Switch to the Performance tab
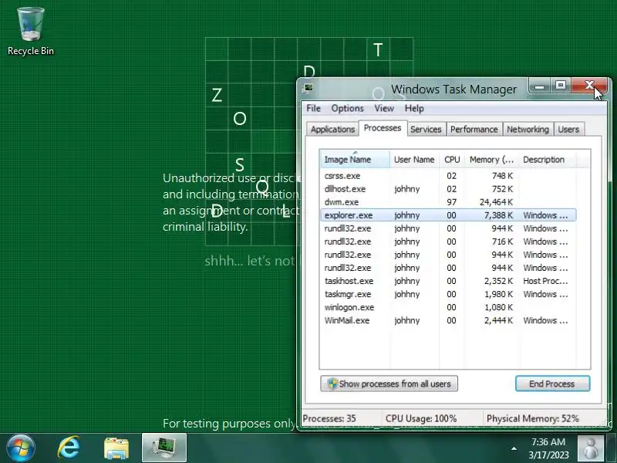 (x=474, y=129)
